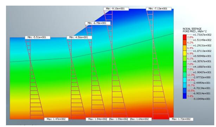Viewport: 216px width, 127px height.
Task: Click legend value +1.90407e+001
Action: pos(202,72)
